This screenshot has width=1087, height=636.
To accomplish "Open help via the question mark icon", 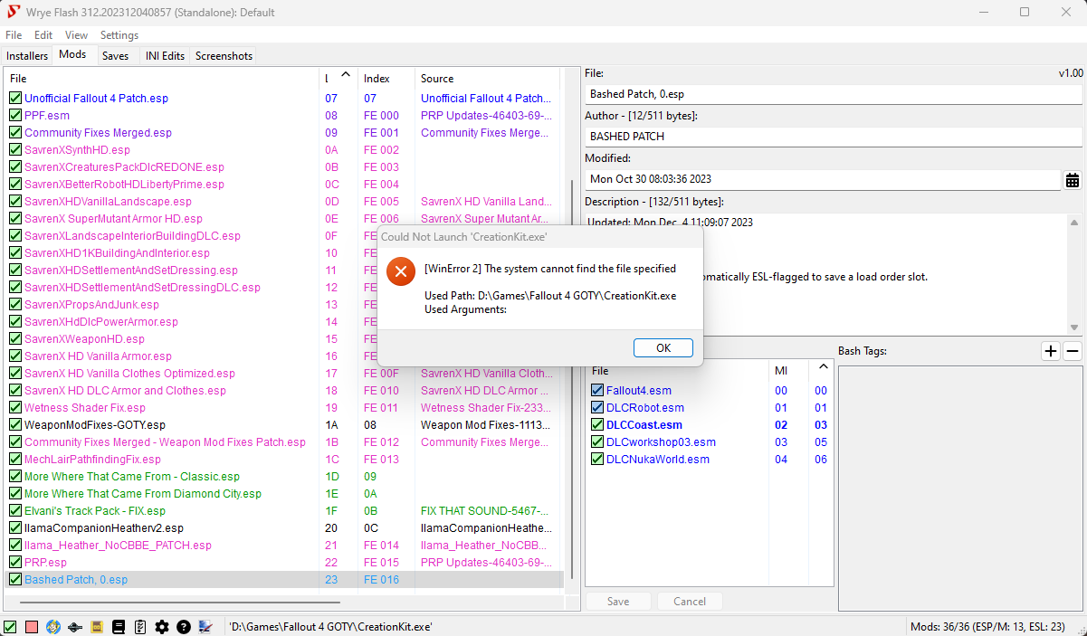I will (184, 627).
